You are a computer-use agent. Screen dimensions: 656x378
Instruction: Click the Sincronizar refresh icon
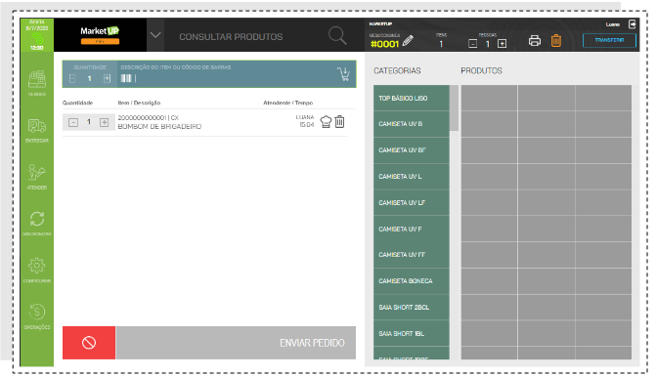pos(37,219)
